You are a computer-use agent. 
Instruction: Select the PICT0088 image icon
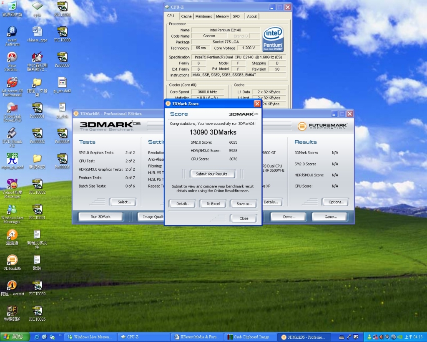[x=63, y=34]
